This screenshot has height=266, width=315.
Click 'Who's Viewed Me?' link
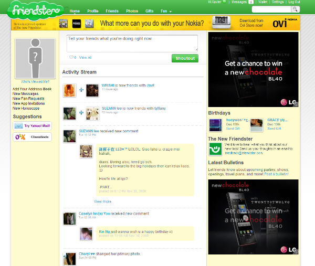[35, 82]
